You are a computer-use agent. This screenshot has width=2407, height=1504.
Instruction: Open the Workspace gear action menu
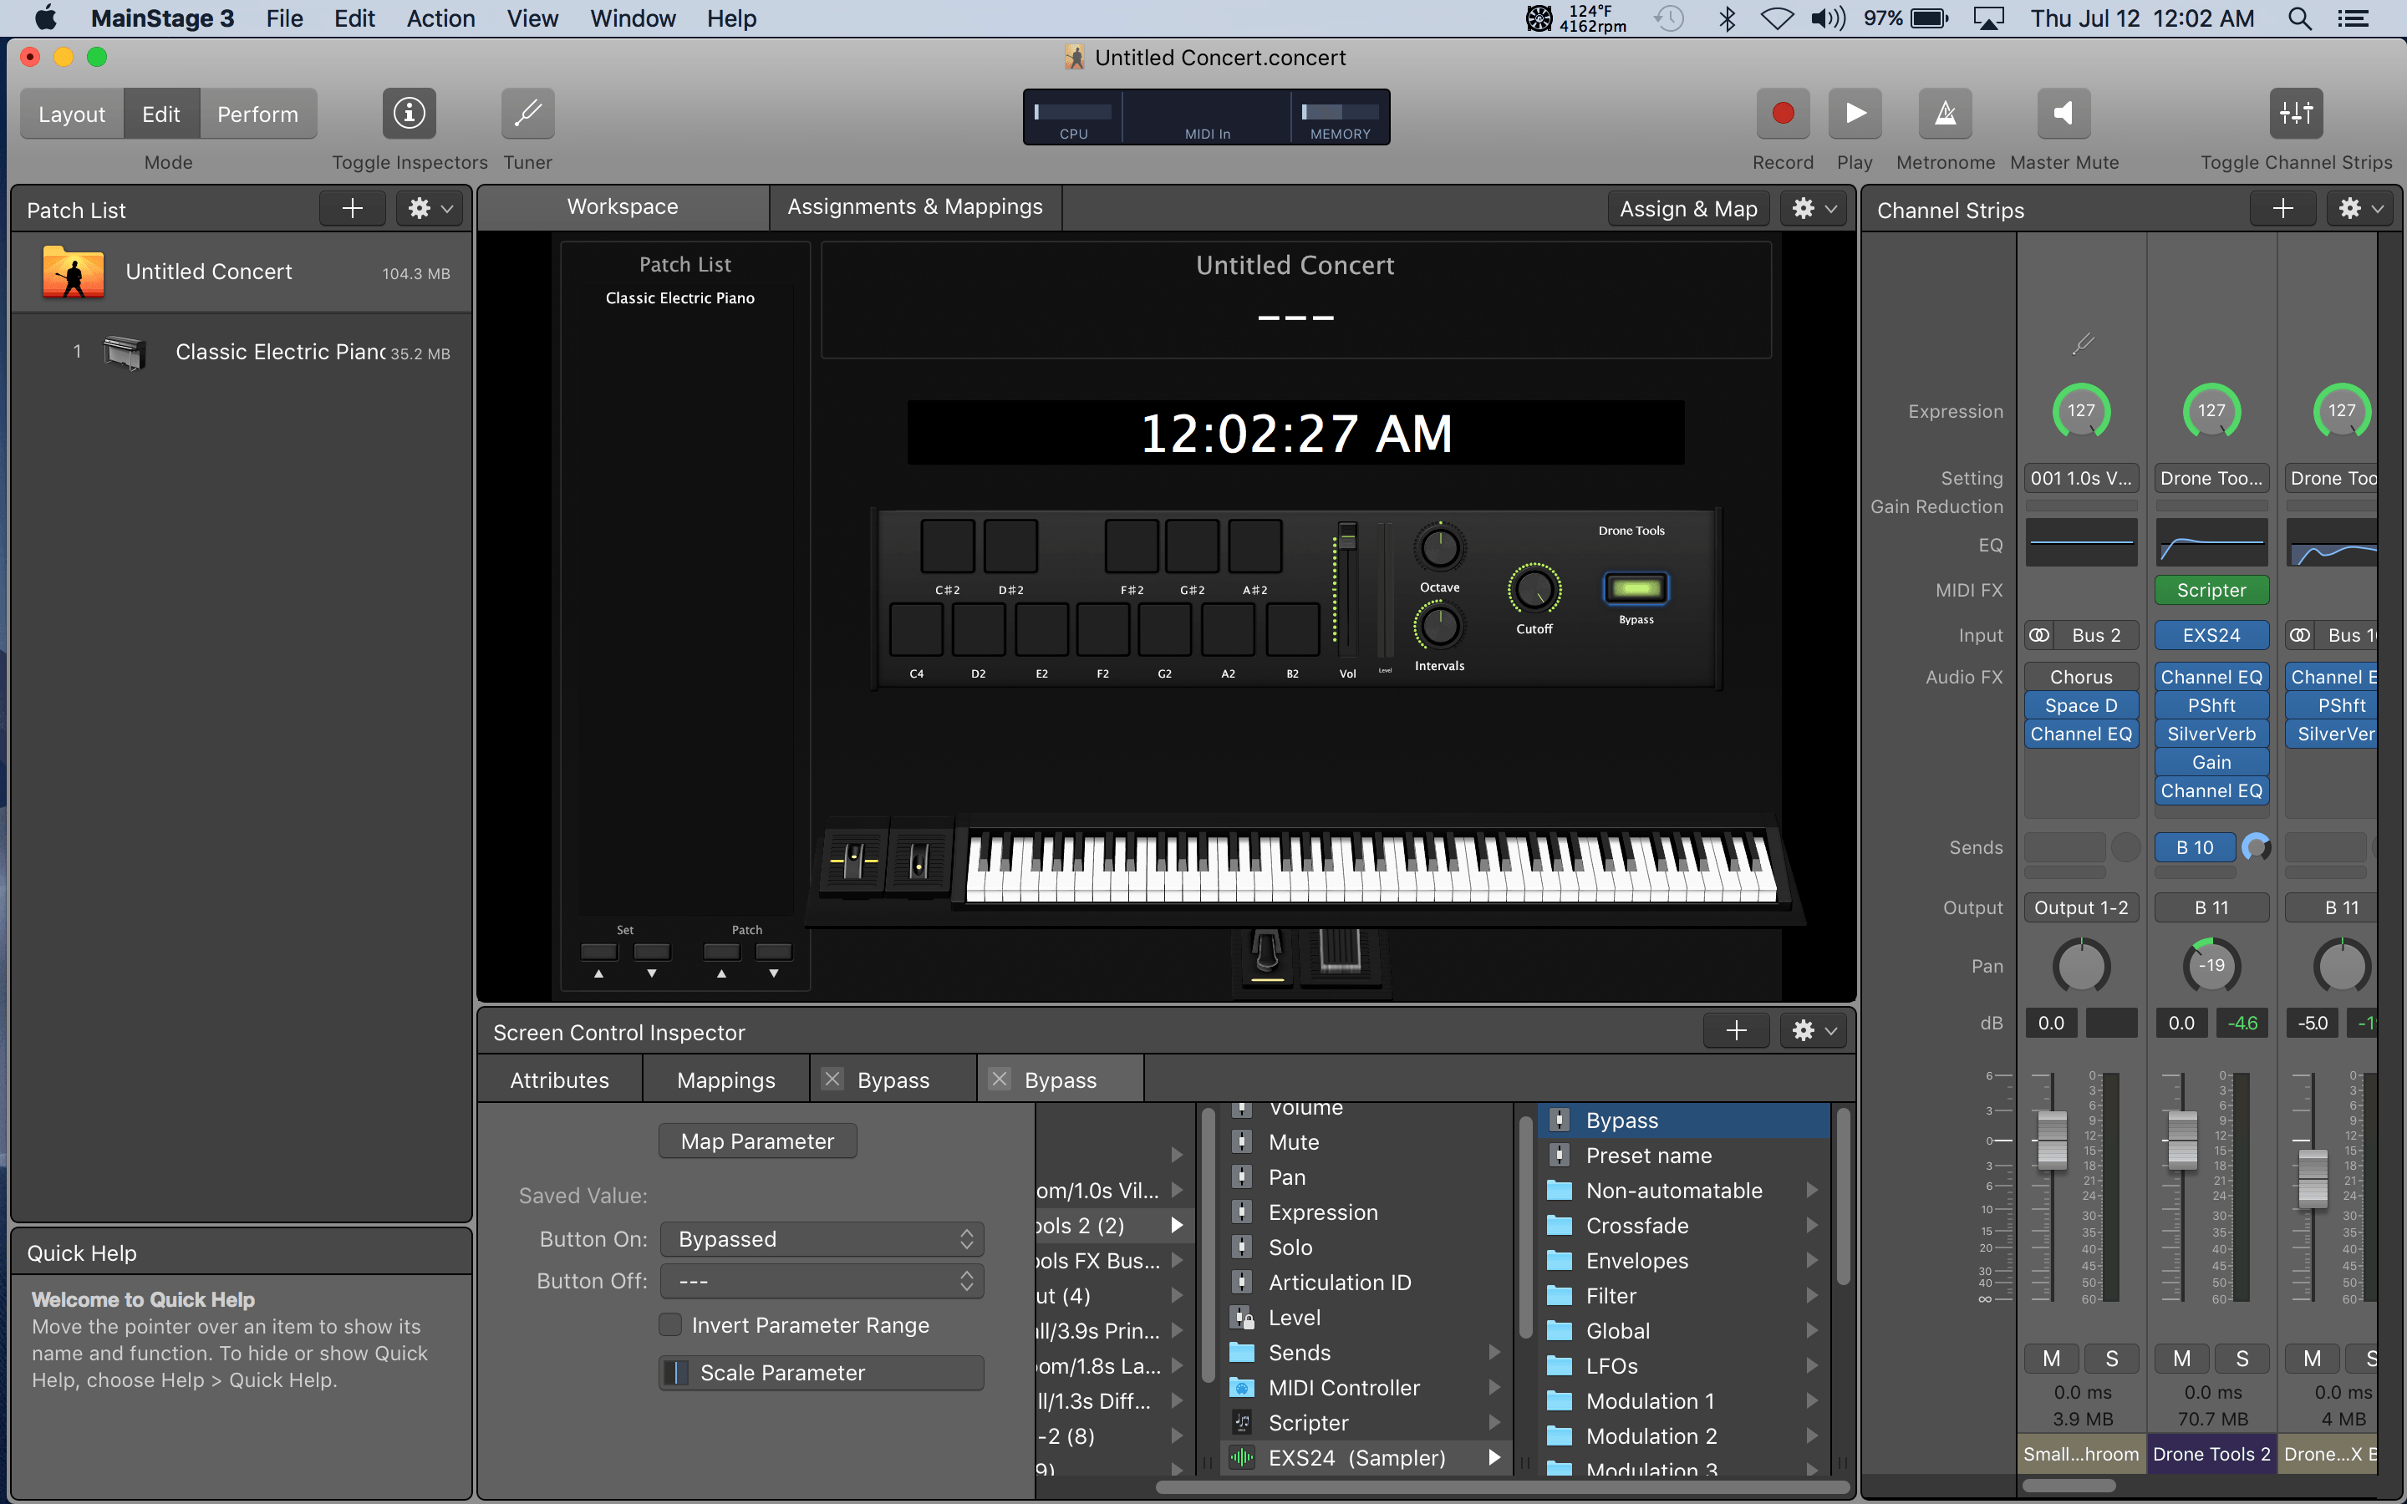tap(1814, 209)
